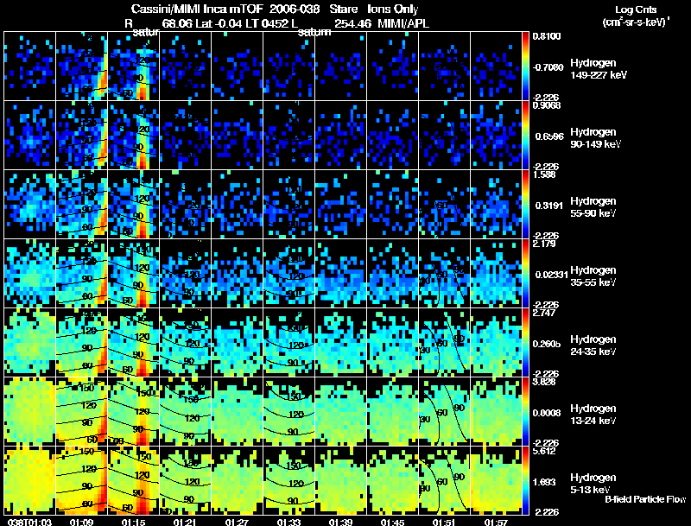Click the '0.6596' colorbar value

pyautogui.click(x=549, y=136)
